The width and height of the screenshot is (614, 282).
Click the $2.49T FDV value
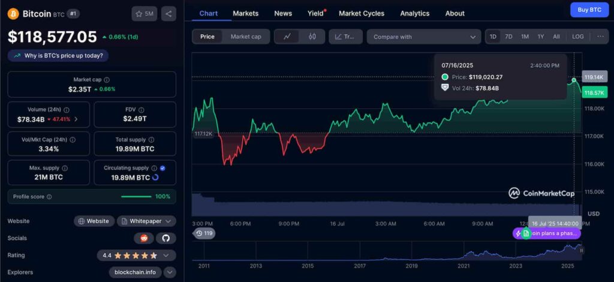click(135, 119)
